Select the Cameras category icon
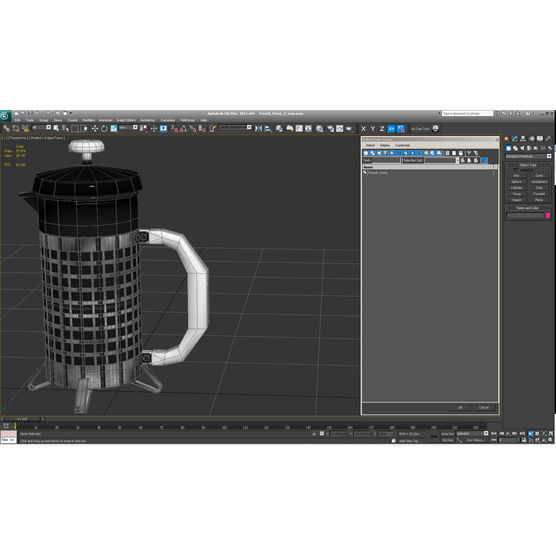This screenshot has height=556, width=556. [529, 148]
